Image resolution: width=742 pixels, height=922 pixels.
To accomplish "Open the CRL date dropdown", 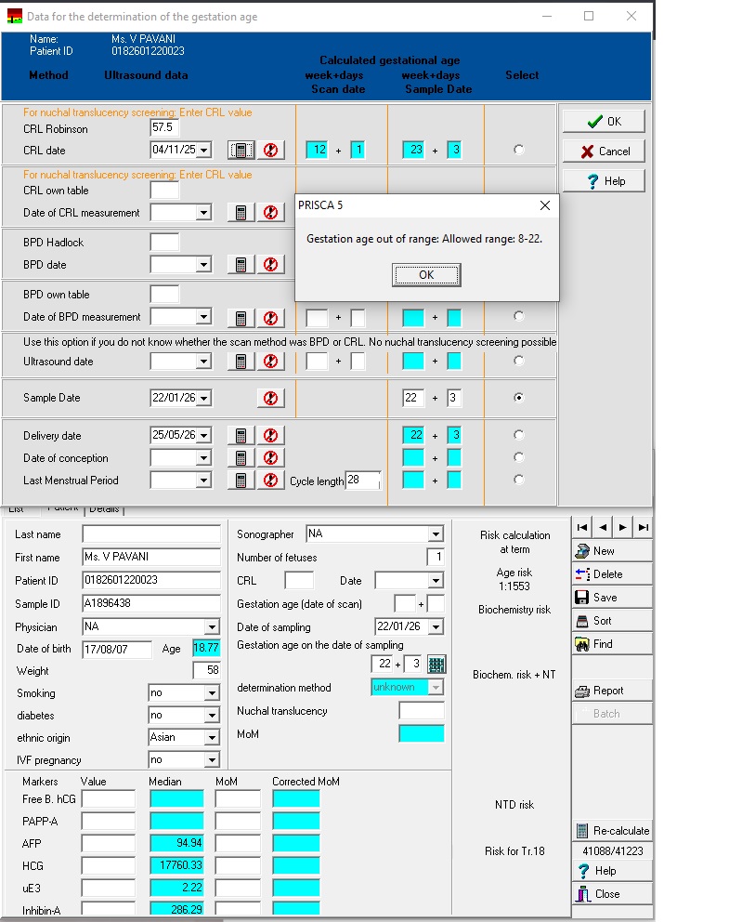I will click(x=203, y=151).
